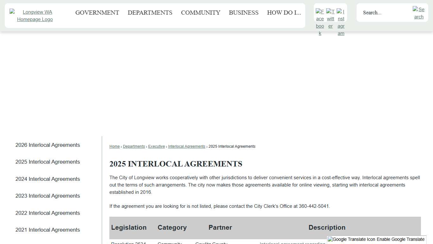Expand the HOW DO I... dropdown menu
Viewport: 433px width, 244px height.
[284, 13]
